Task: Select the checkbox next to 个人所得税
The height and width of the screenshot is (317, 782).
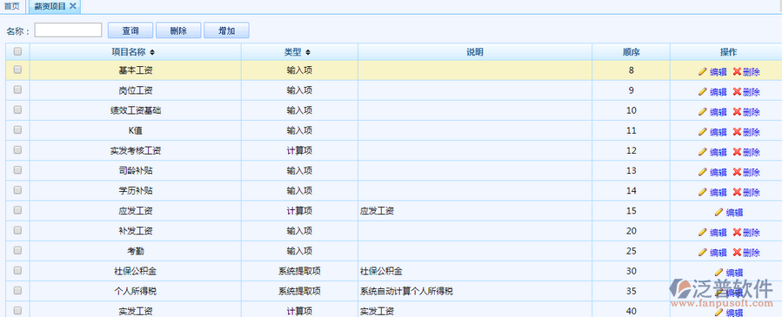Action: [x=17, y=291]
